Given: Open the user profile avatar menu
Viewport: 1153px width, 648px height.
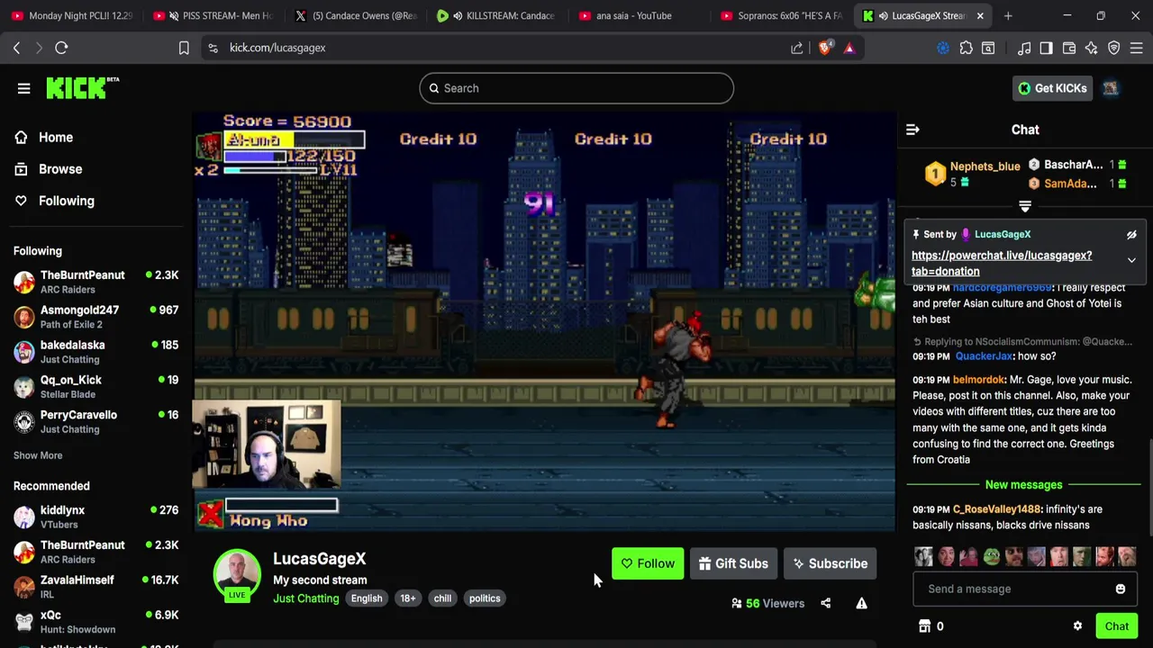Looking at the screenshot, I should click(1111, 88).
